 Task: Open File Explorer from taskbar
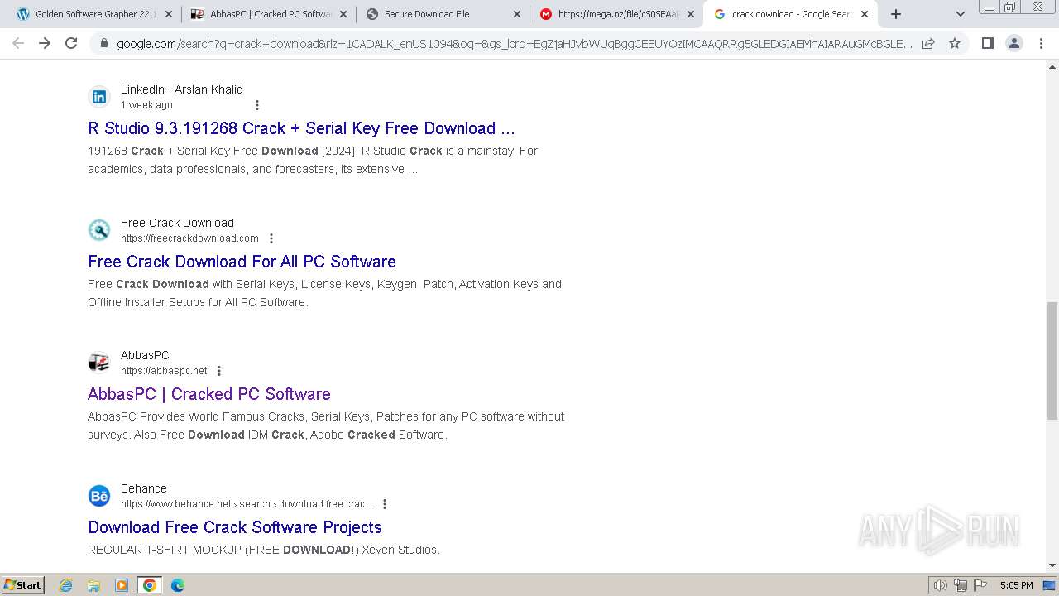(x=93, y=585)
